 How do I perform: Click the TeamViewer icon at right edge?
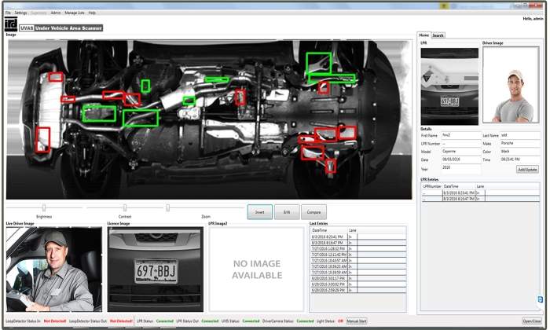pos(540,299)
